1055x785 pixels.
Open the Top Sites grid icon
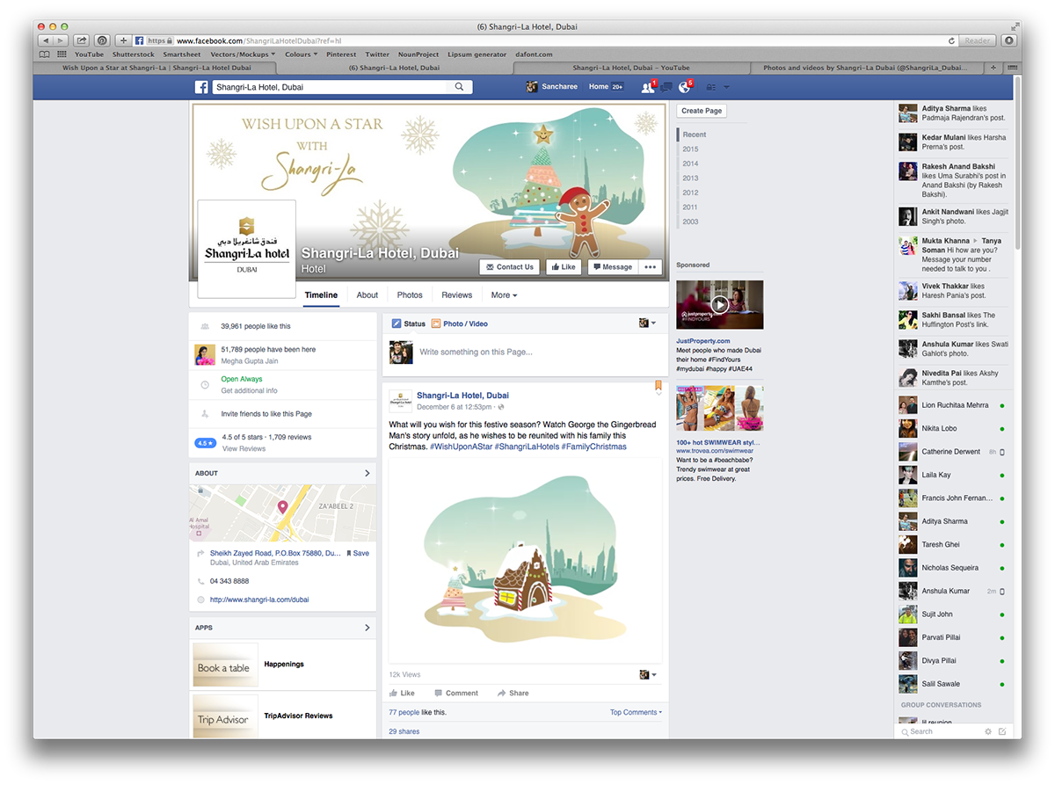[x=62, y=55]
